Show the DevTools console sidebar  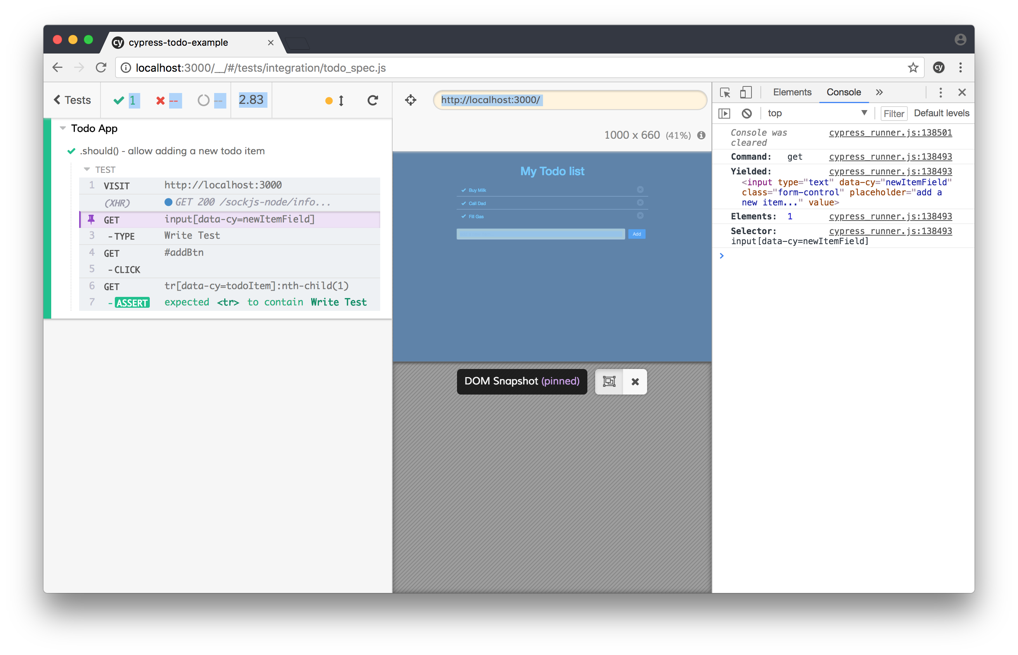[724, 113]
